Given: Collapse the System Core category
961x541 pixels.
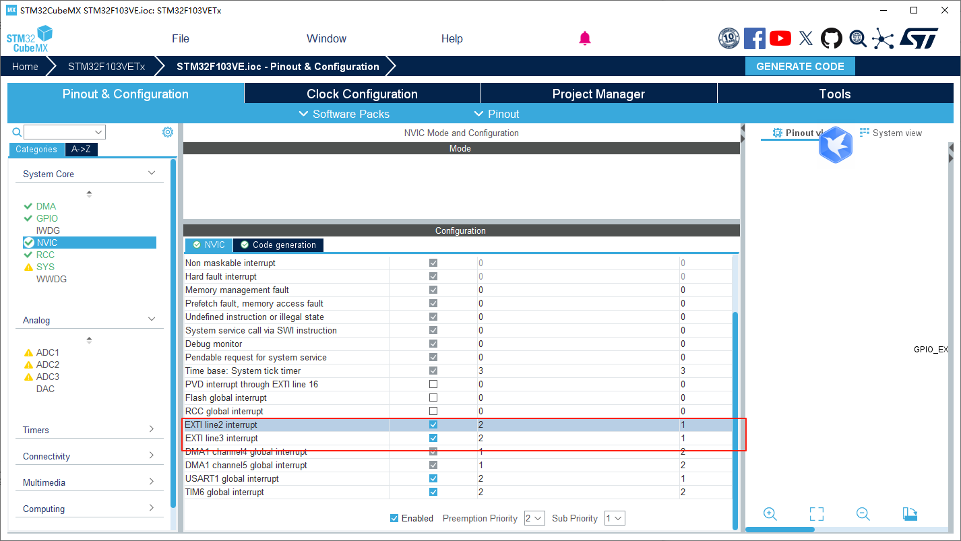Looking at the screenshot, I should (x=152, y=173).
